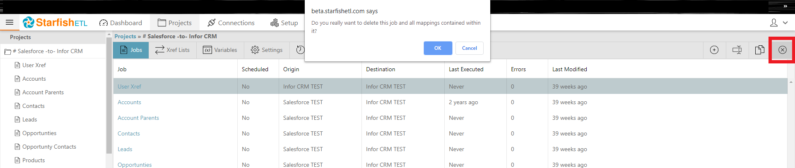Screen dimensions: 795x168
Task: Click the delete job X icon
Action: coord(782,50)
